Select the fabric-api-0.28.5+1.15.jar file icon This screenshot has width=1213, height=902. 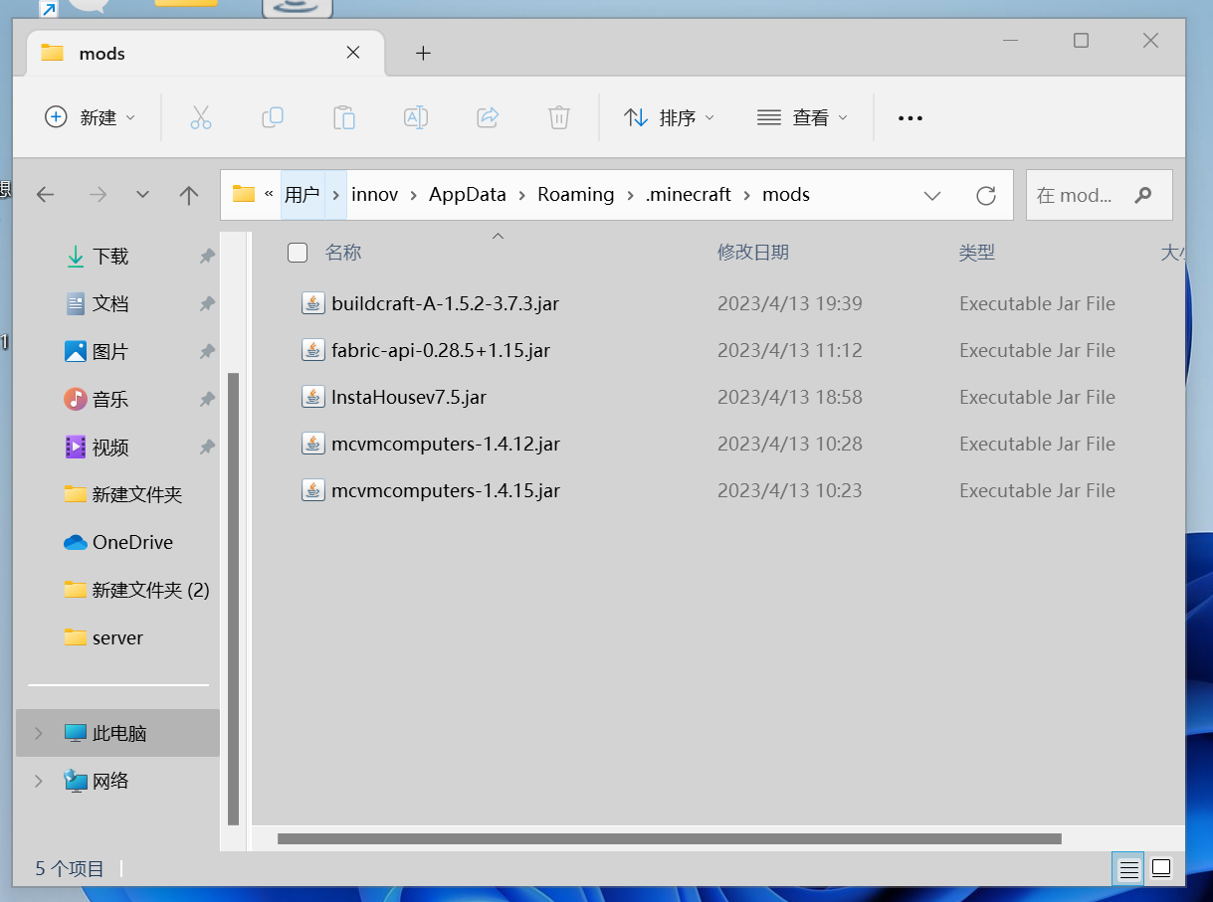(313, 350)
